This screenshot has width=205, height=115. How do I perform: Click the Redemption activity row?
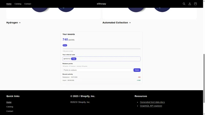coord(101,77)
